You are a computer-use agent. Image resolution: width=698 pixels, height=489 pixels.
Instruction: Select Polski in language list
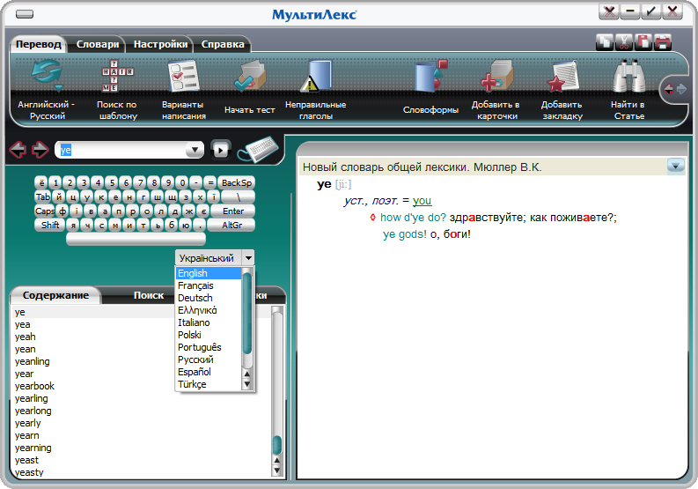click(209, 335)
